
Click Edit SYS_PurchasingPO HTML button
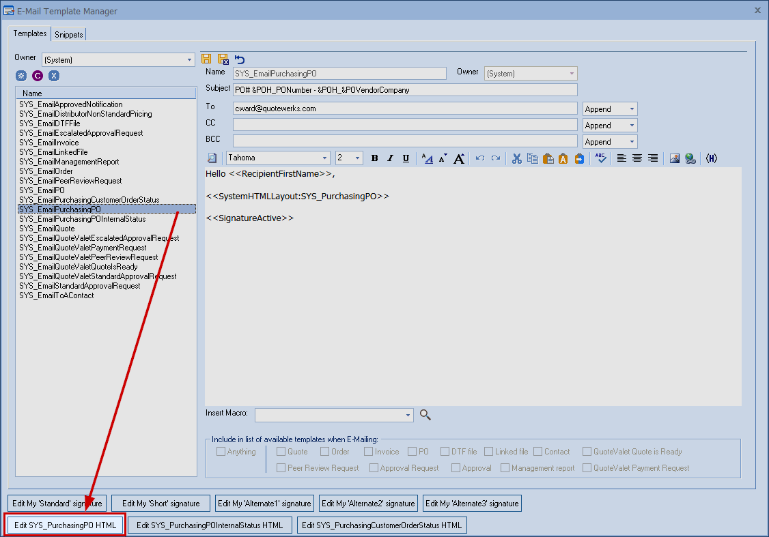tap(66, 525)
